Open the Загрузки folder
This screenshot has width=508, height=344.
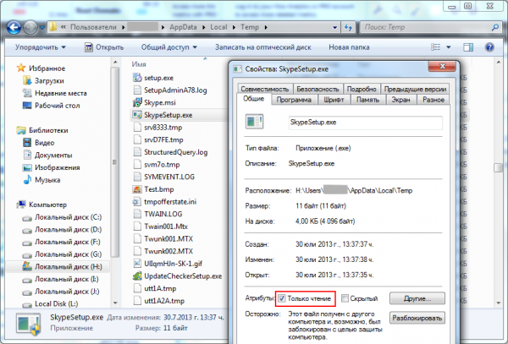[49, 80]
